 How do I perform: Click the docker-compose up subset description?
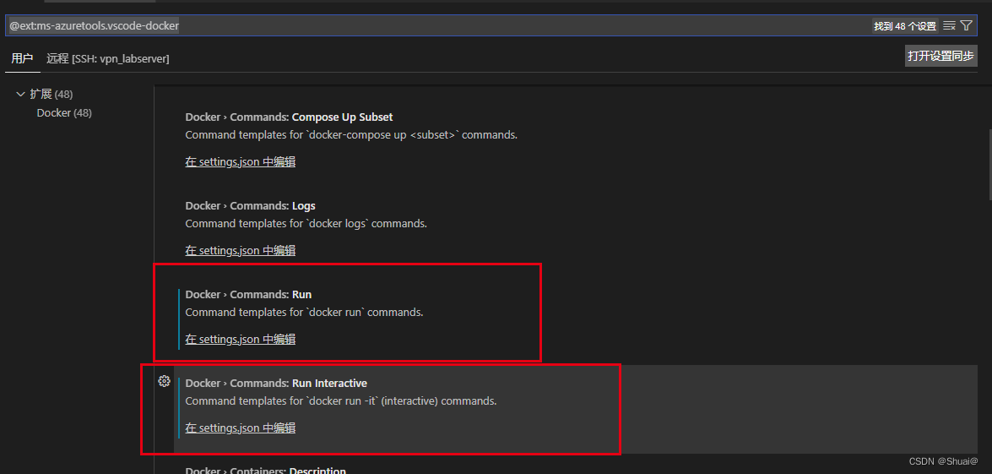352,135
